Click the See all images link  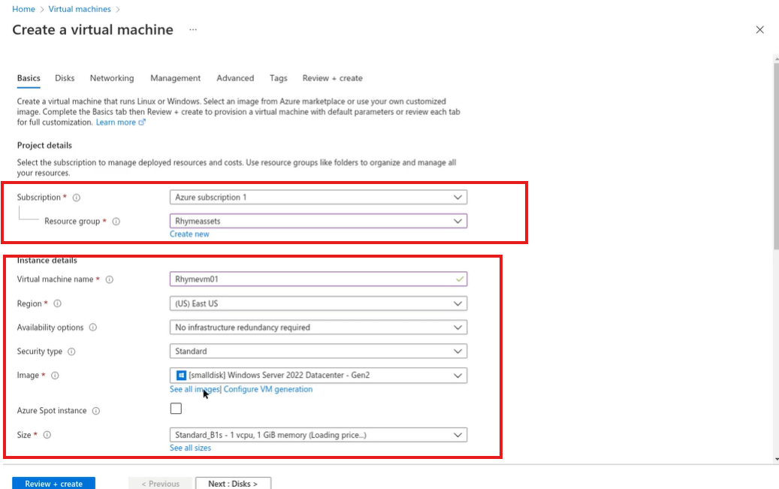coord(195,389)
